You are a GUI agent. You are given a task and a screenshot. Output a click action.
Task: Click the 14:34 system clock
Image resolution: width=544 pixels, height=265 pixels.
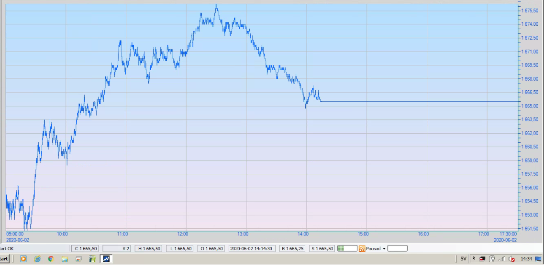[x=526, y=259]
